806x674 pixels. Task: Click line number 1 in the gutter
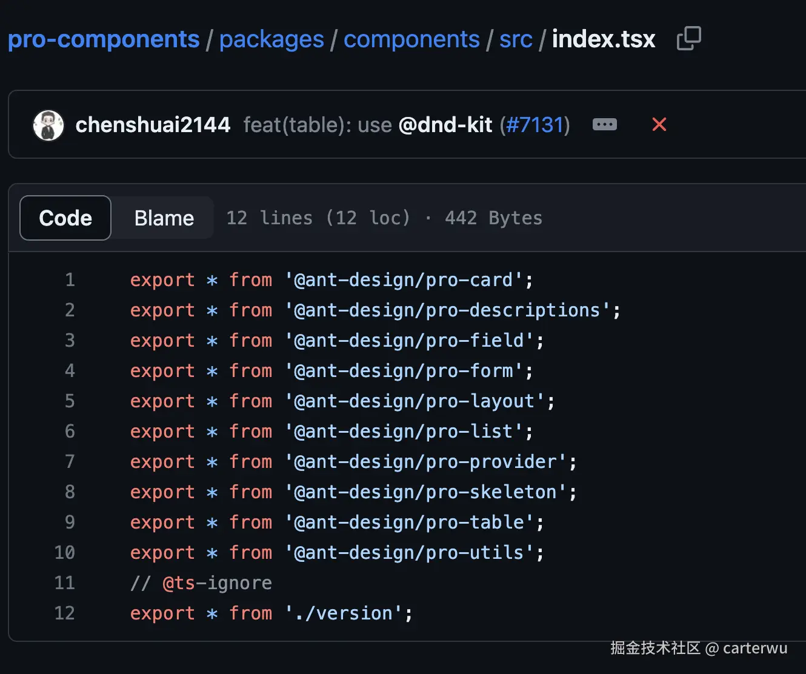click(70, 280)
